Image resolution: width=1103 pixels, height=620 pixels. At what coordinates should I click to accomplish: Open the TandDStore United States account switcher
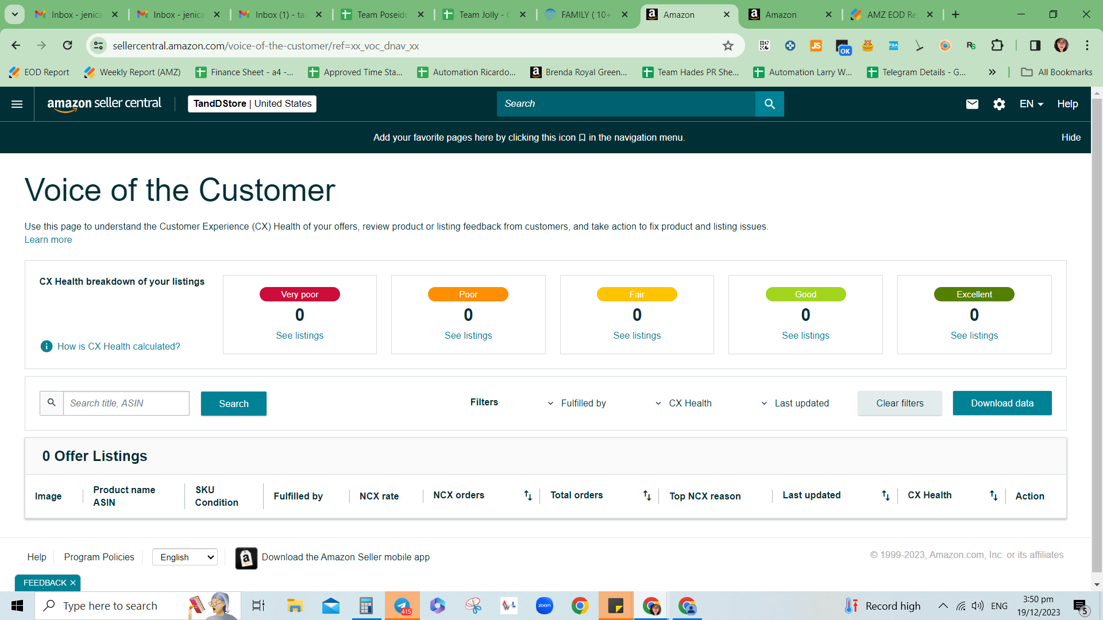[252, 104]
